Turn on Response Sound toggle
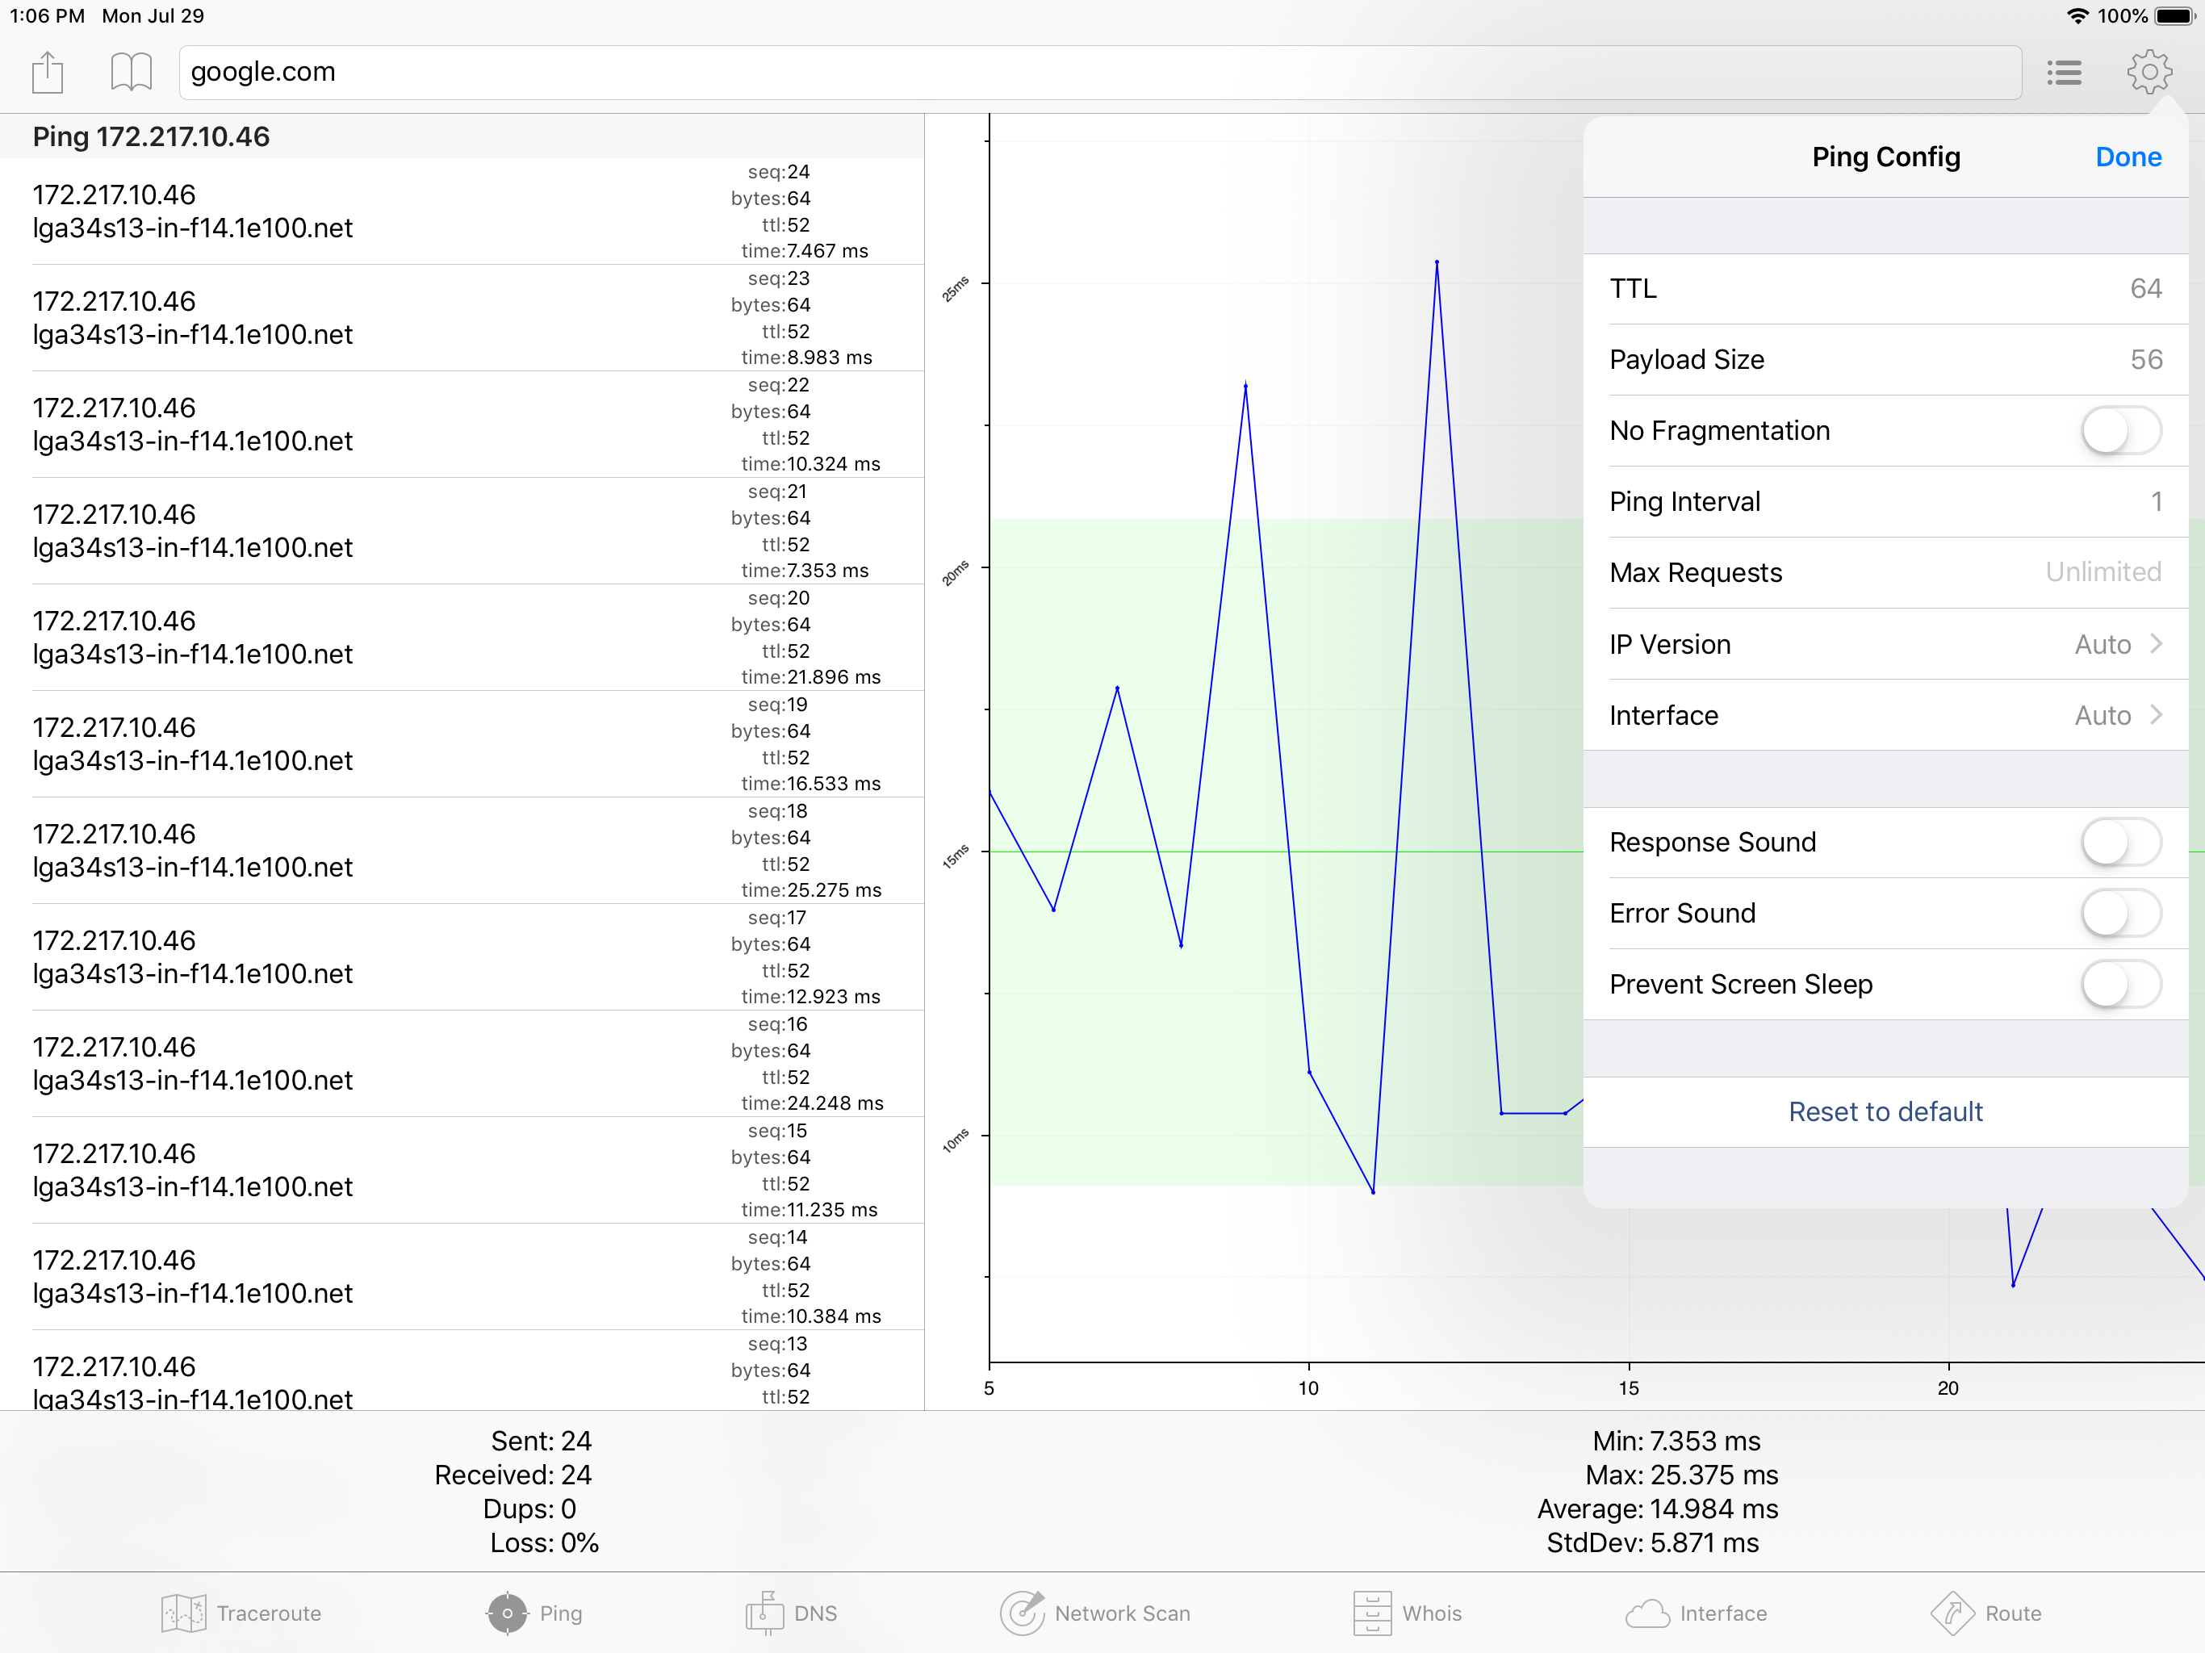 click(x=2120, y=843)
